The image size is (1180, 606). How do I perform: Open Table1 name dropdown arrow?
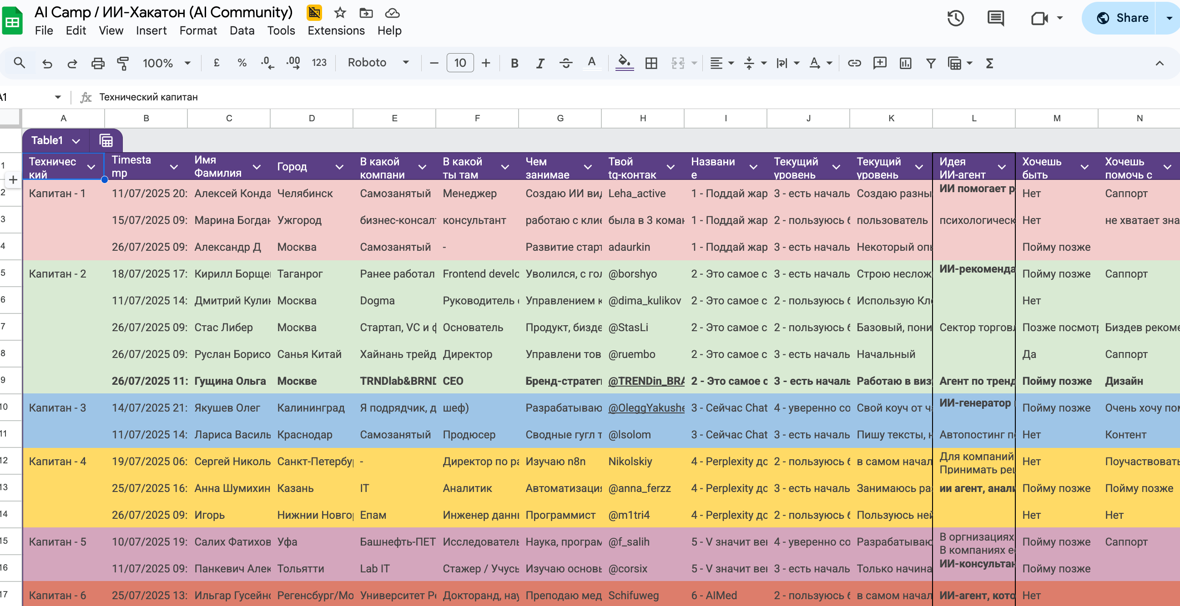(x=76, y=141)
